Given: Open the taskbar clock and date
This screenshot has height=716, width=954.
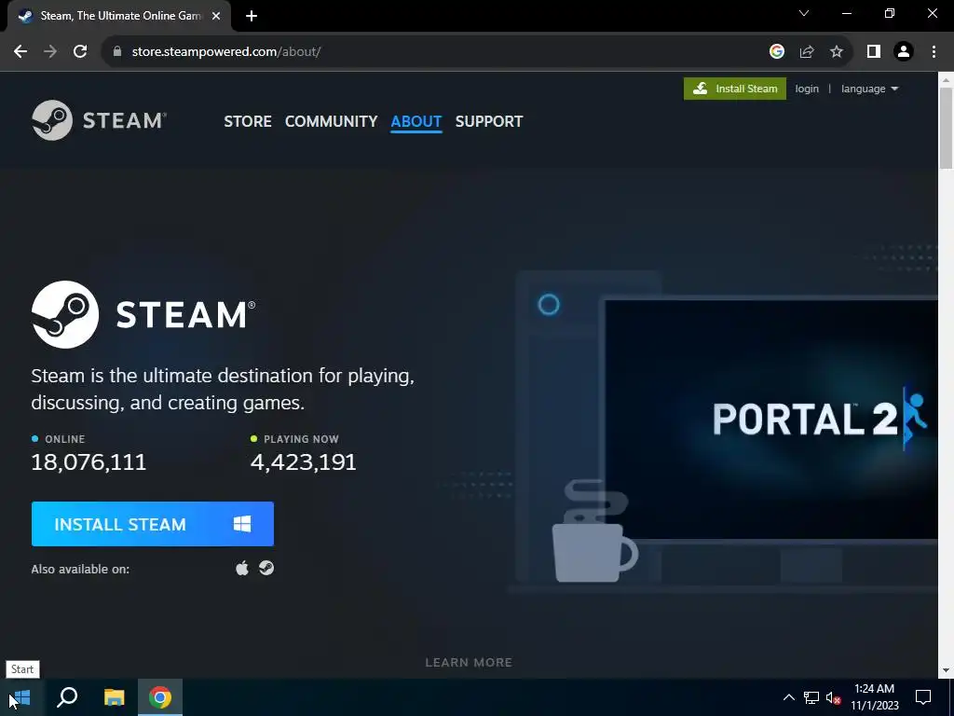Looking at the screenshot, I should click(x=874, y=697).
